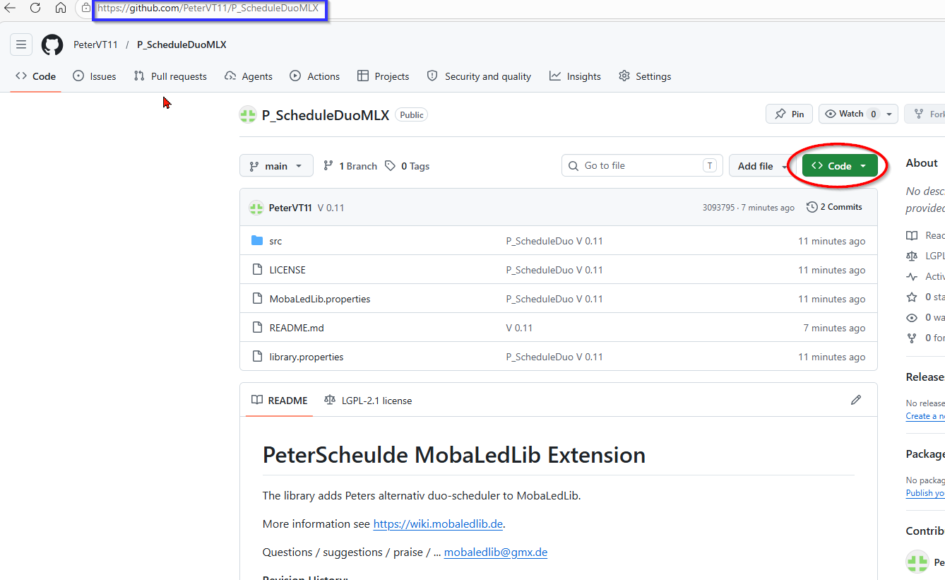Click the browser back arrow
The width and height of the screenshot is (945, 580).
click(x=11, y=8)
